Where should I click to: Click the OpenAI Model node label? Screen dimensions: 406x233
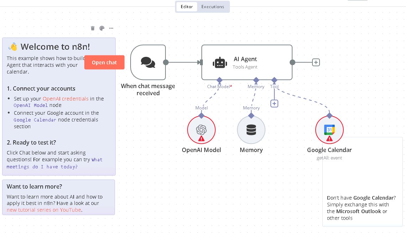(201, 150)
